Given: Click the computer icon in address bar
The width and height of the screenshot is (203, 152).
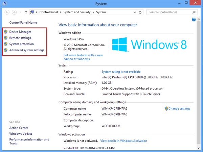Looking at the screenshot, I should (x=32, y=12).
